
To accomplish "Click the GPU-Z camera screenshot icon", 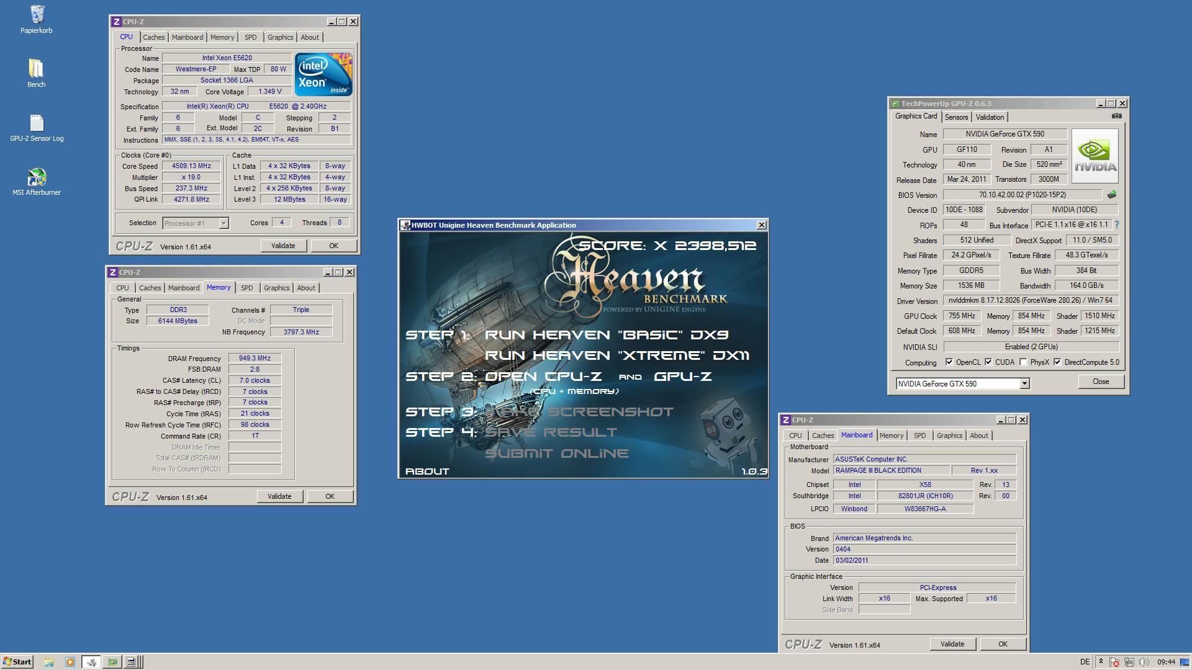I will [x=1116, y=116].
